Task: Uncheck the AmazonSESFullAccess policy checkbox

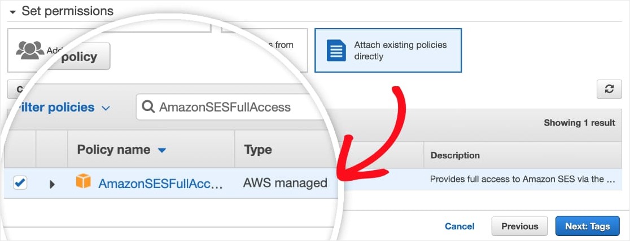Action: point(20,183)
